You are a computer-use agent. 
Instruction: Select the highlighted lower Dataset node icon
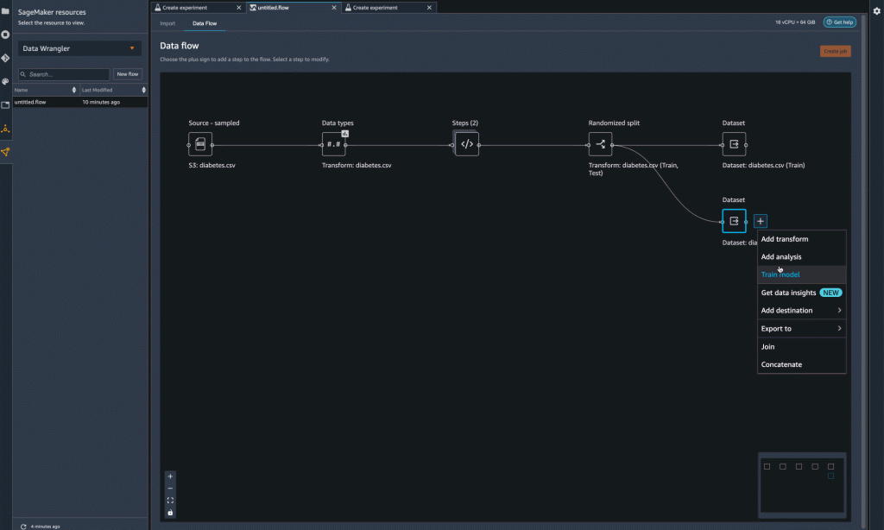pyautogui.click(x=734, y=221)
